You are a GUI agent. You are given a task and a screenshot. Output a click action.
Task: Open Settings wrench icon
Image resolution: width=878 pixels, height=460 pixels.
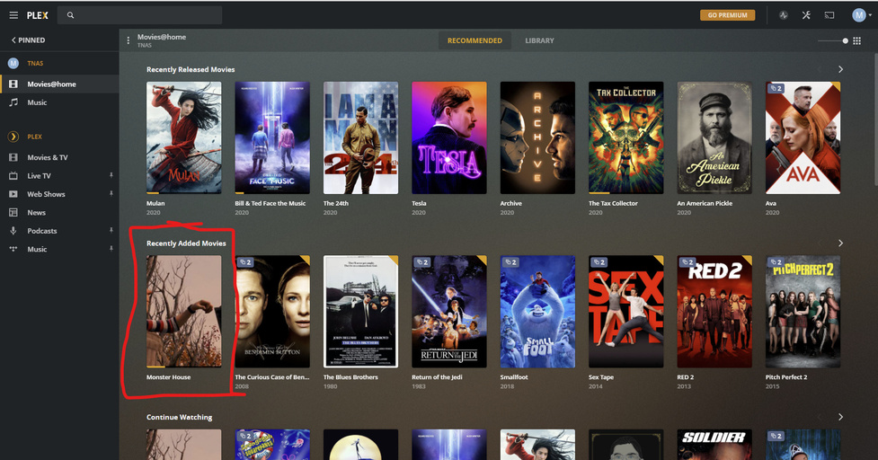pyautogui.click(x=806, y=15)
